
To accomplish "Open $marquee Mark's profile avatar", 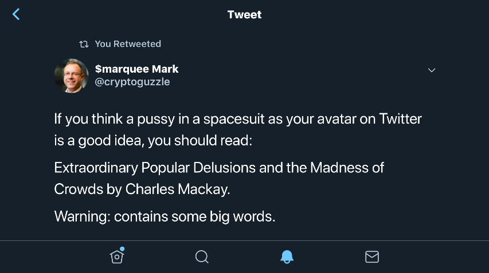I will 71,76.
